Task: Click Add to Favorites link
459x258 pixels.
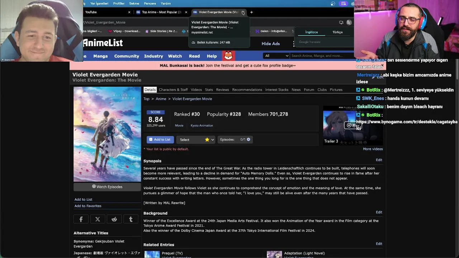Action: coord(88,206)
